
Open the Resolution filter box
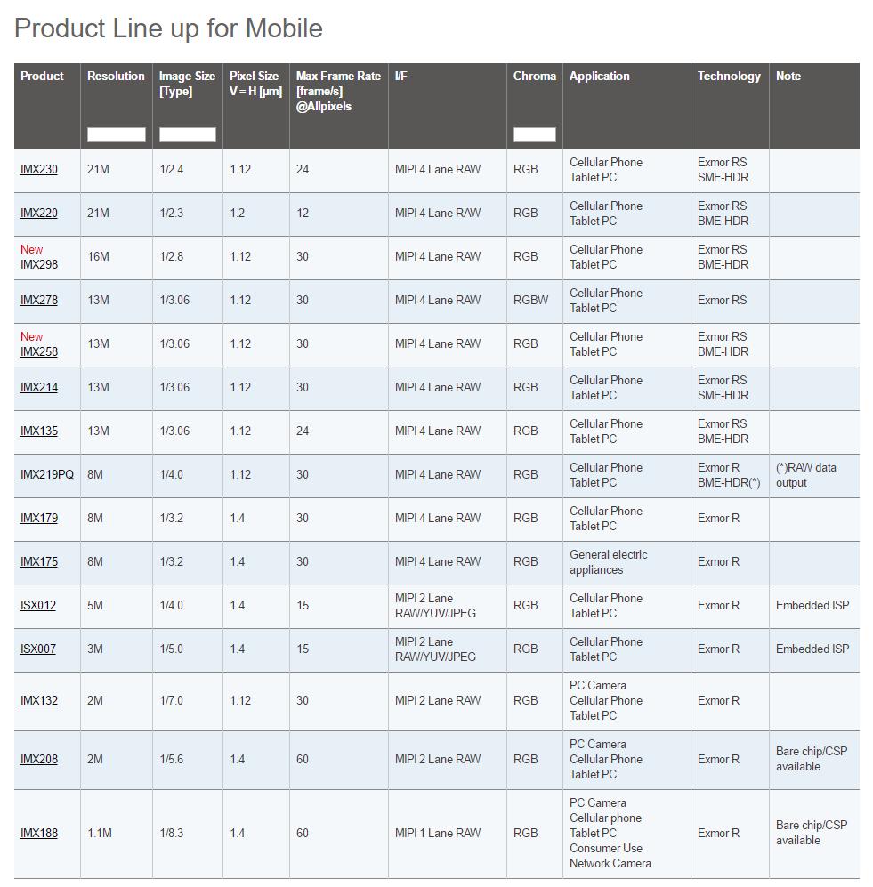(x=116, y=135)
